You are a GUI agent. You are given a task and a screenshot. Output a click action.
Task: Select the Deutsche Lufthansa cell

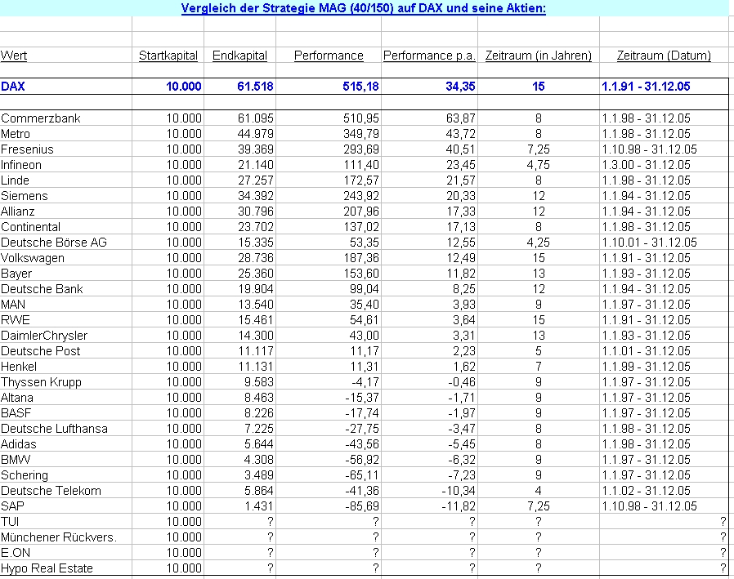coord(54,429)
